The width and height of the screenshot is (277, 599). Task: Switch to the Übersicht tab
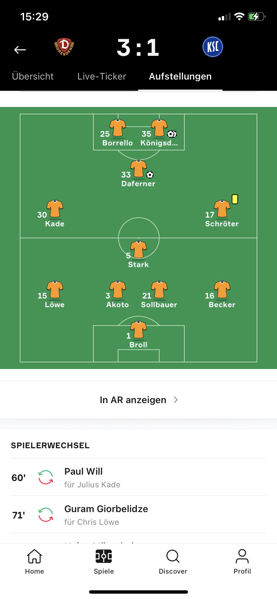(x=33, y=77)
